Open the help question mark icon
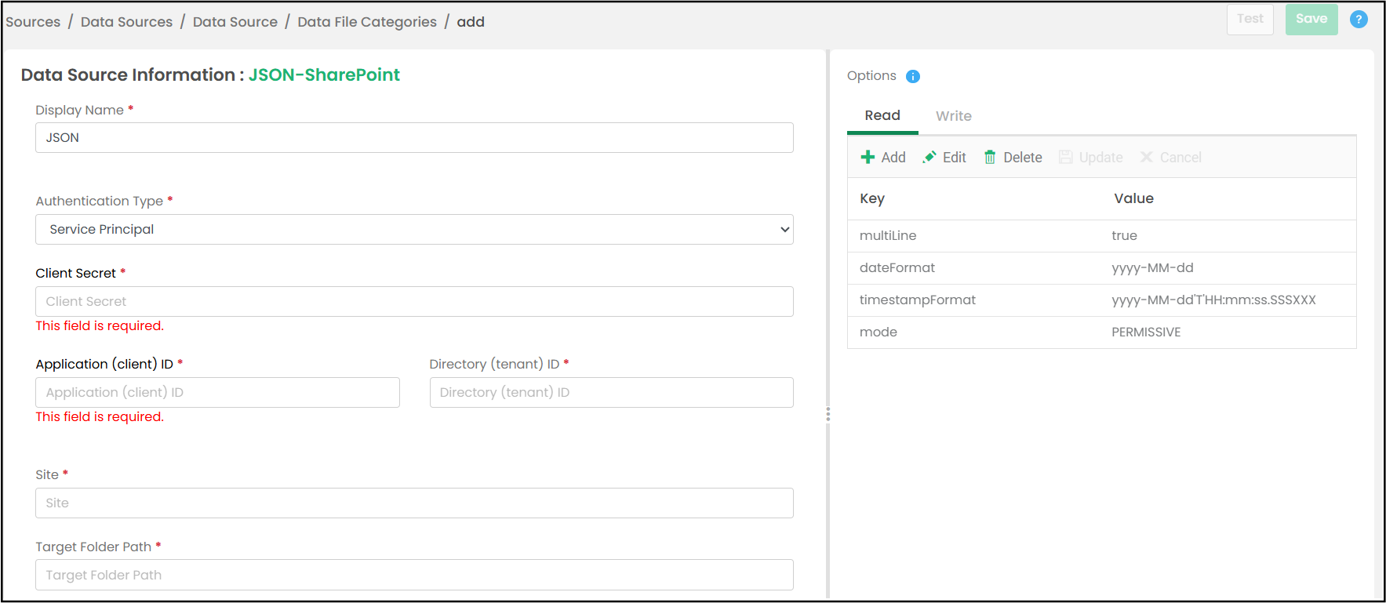1386x603 pixels. pos(1359,20)
